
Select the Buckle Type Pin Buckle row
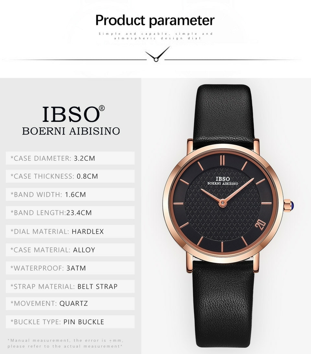tap(70, 322)
